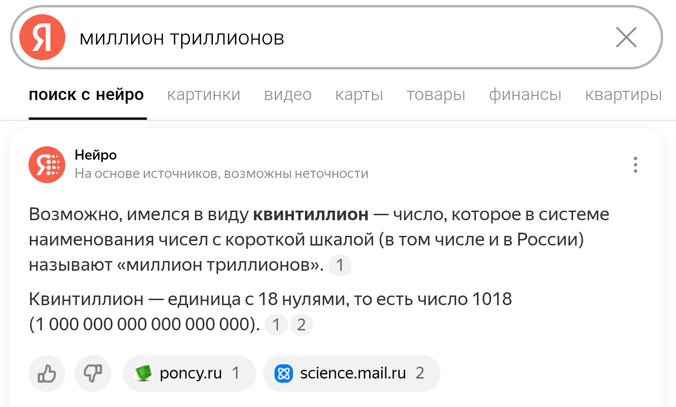Screen dimensions: 676x407
Task: Click the green poncy.ru favicon
Action: 143,373
